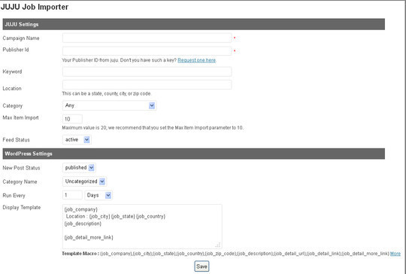Click the Campaign Name input field
The height and width of the screenshot is (274, 406).
(147, 38)
